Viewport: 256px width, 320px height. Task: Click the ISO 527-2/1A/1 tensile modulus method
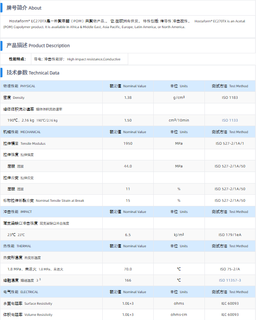tap(230, 143)
